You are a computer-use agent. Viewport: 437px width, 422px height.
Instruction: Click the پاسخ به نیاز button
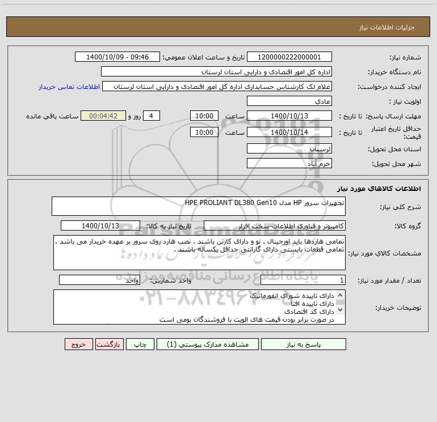304,344
